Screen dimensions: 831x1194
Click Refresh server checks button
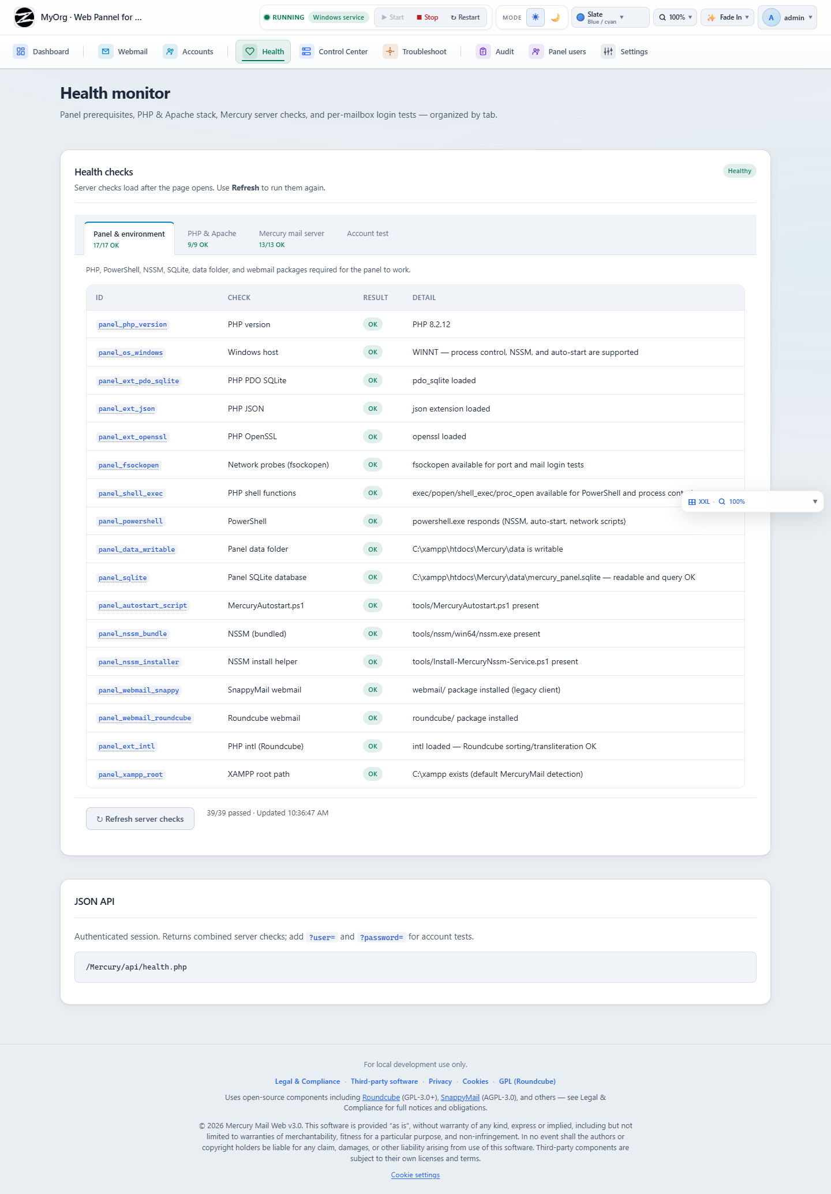click(x=140, y=819)
